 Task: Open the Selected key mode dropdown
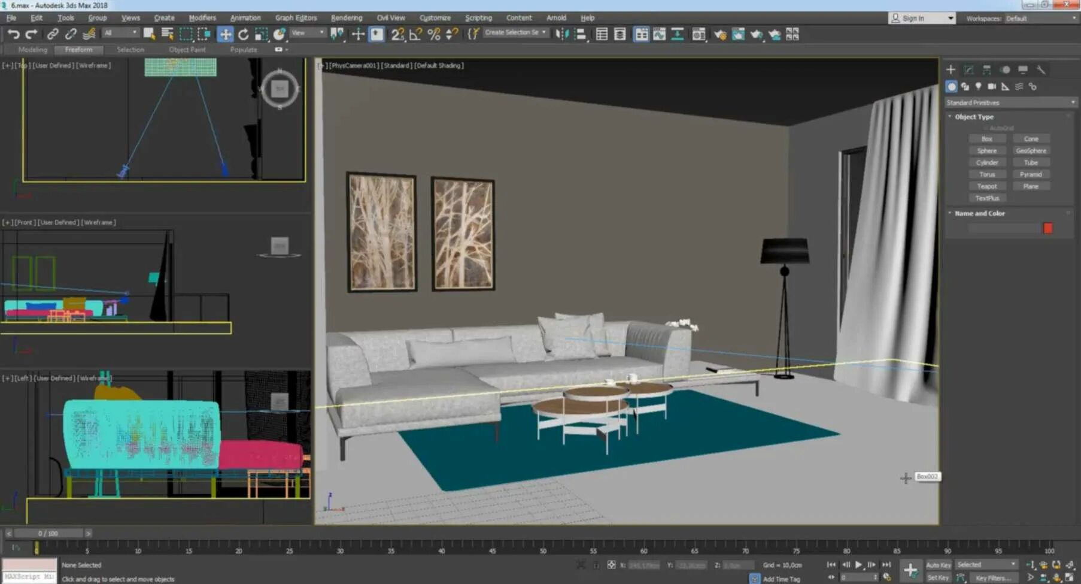[986, 565]
